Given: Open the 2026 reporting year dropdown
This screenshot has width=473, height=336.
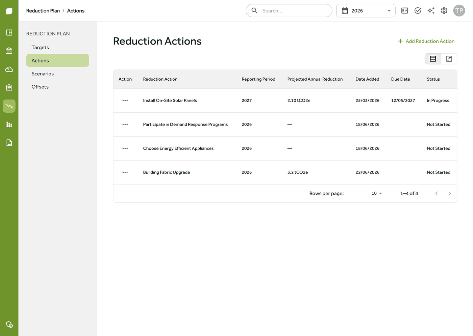Looking at the screenshot, I should (x=366, y=11).
